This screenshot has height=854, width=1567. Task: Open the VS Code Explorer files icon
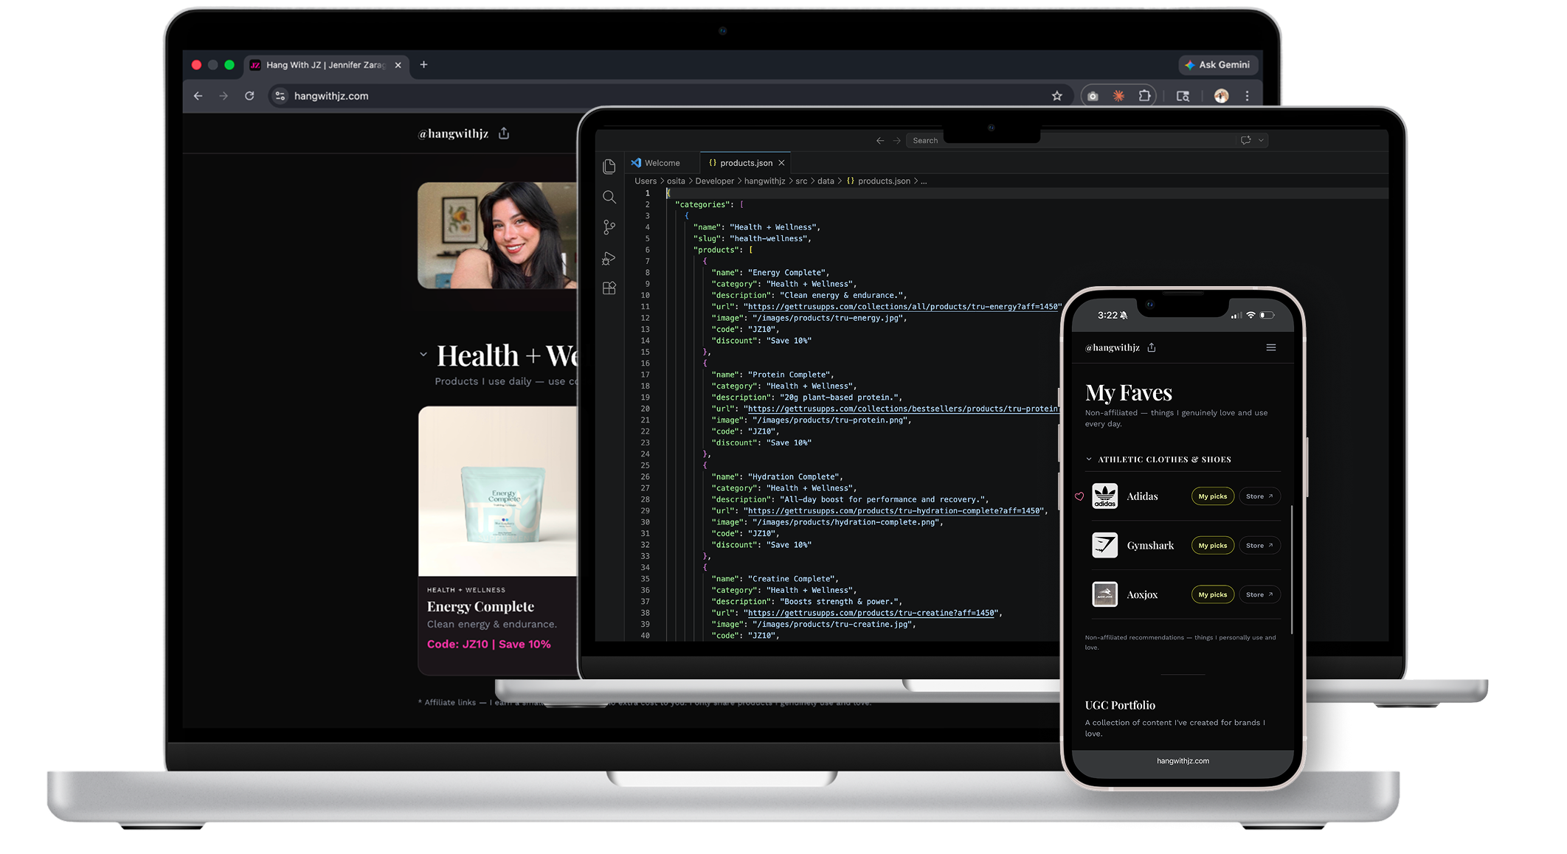609,167
